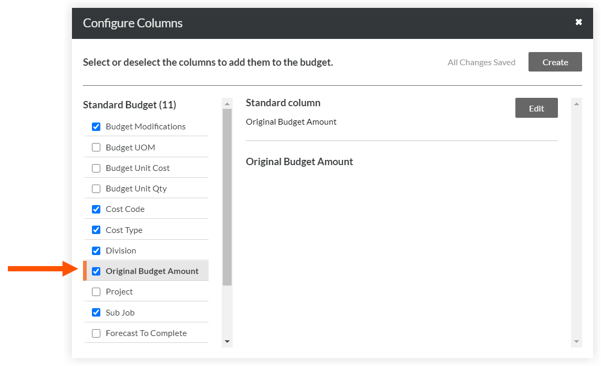Click the Standard Budget (11) heading
The height and width of the screenshot is (366, 601).
tap(130, 105)
